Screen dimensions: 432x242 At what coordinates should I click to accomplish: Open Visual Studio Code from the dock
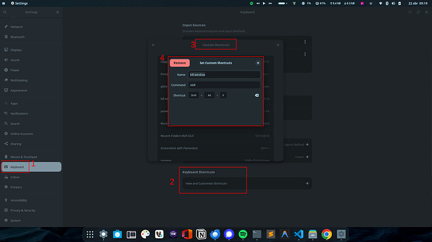[x=299, y=234]
